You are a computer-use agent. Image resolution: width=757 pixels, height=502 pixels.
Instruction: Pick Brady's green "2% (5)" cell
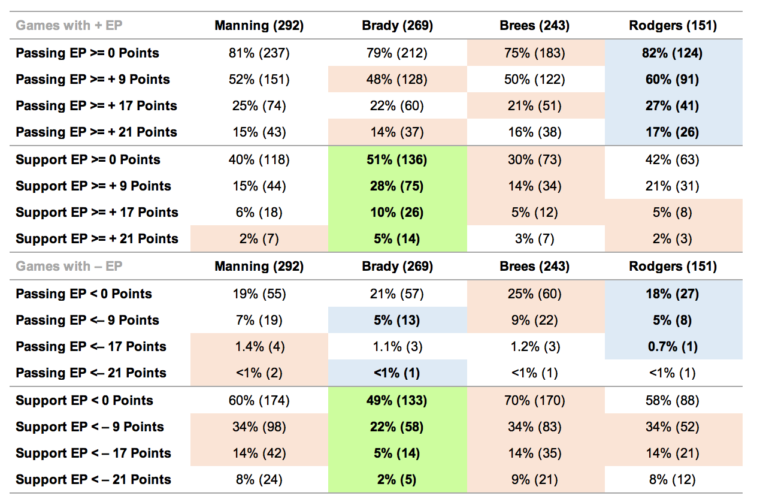pyautogui.click(x=397, y=480)
